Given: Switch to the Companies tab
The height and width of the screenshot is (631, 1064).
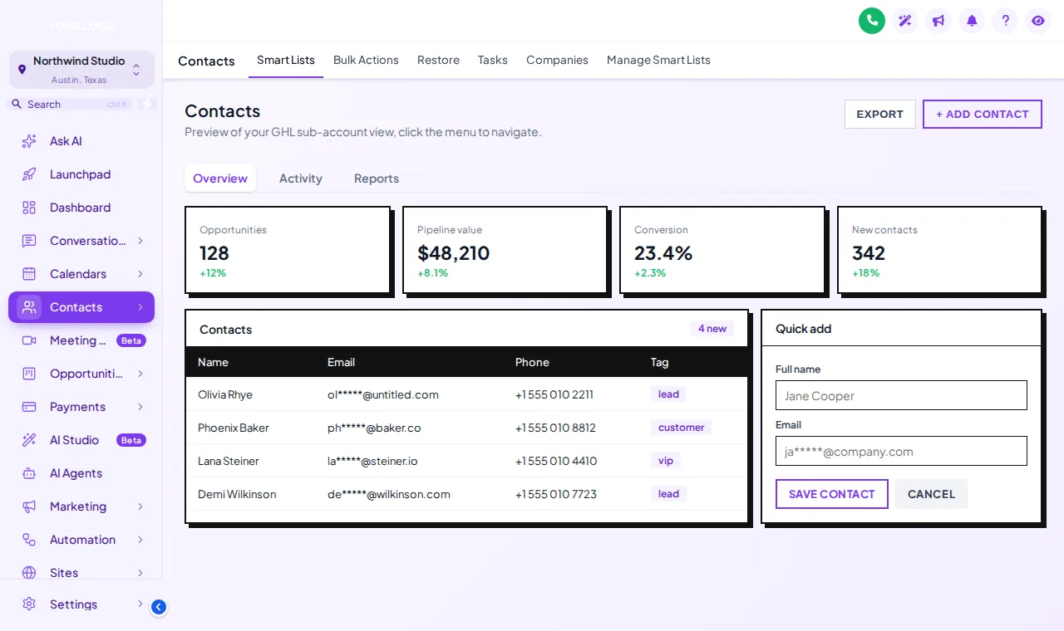Looking at the screenshot, I should coord(557,60).
